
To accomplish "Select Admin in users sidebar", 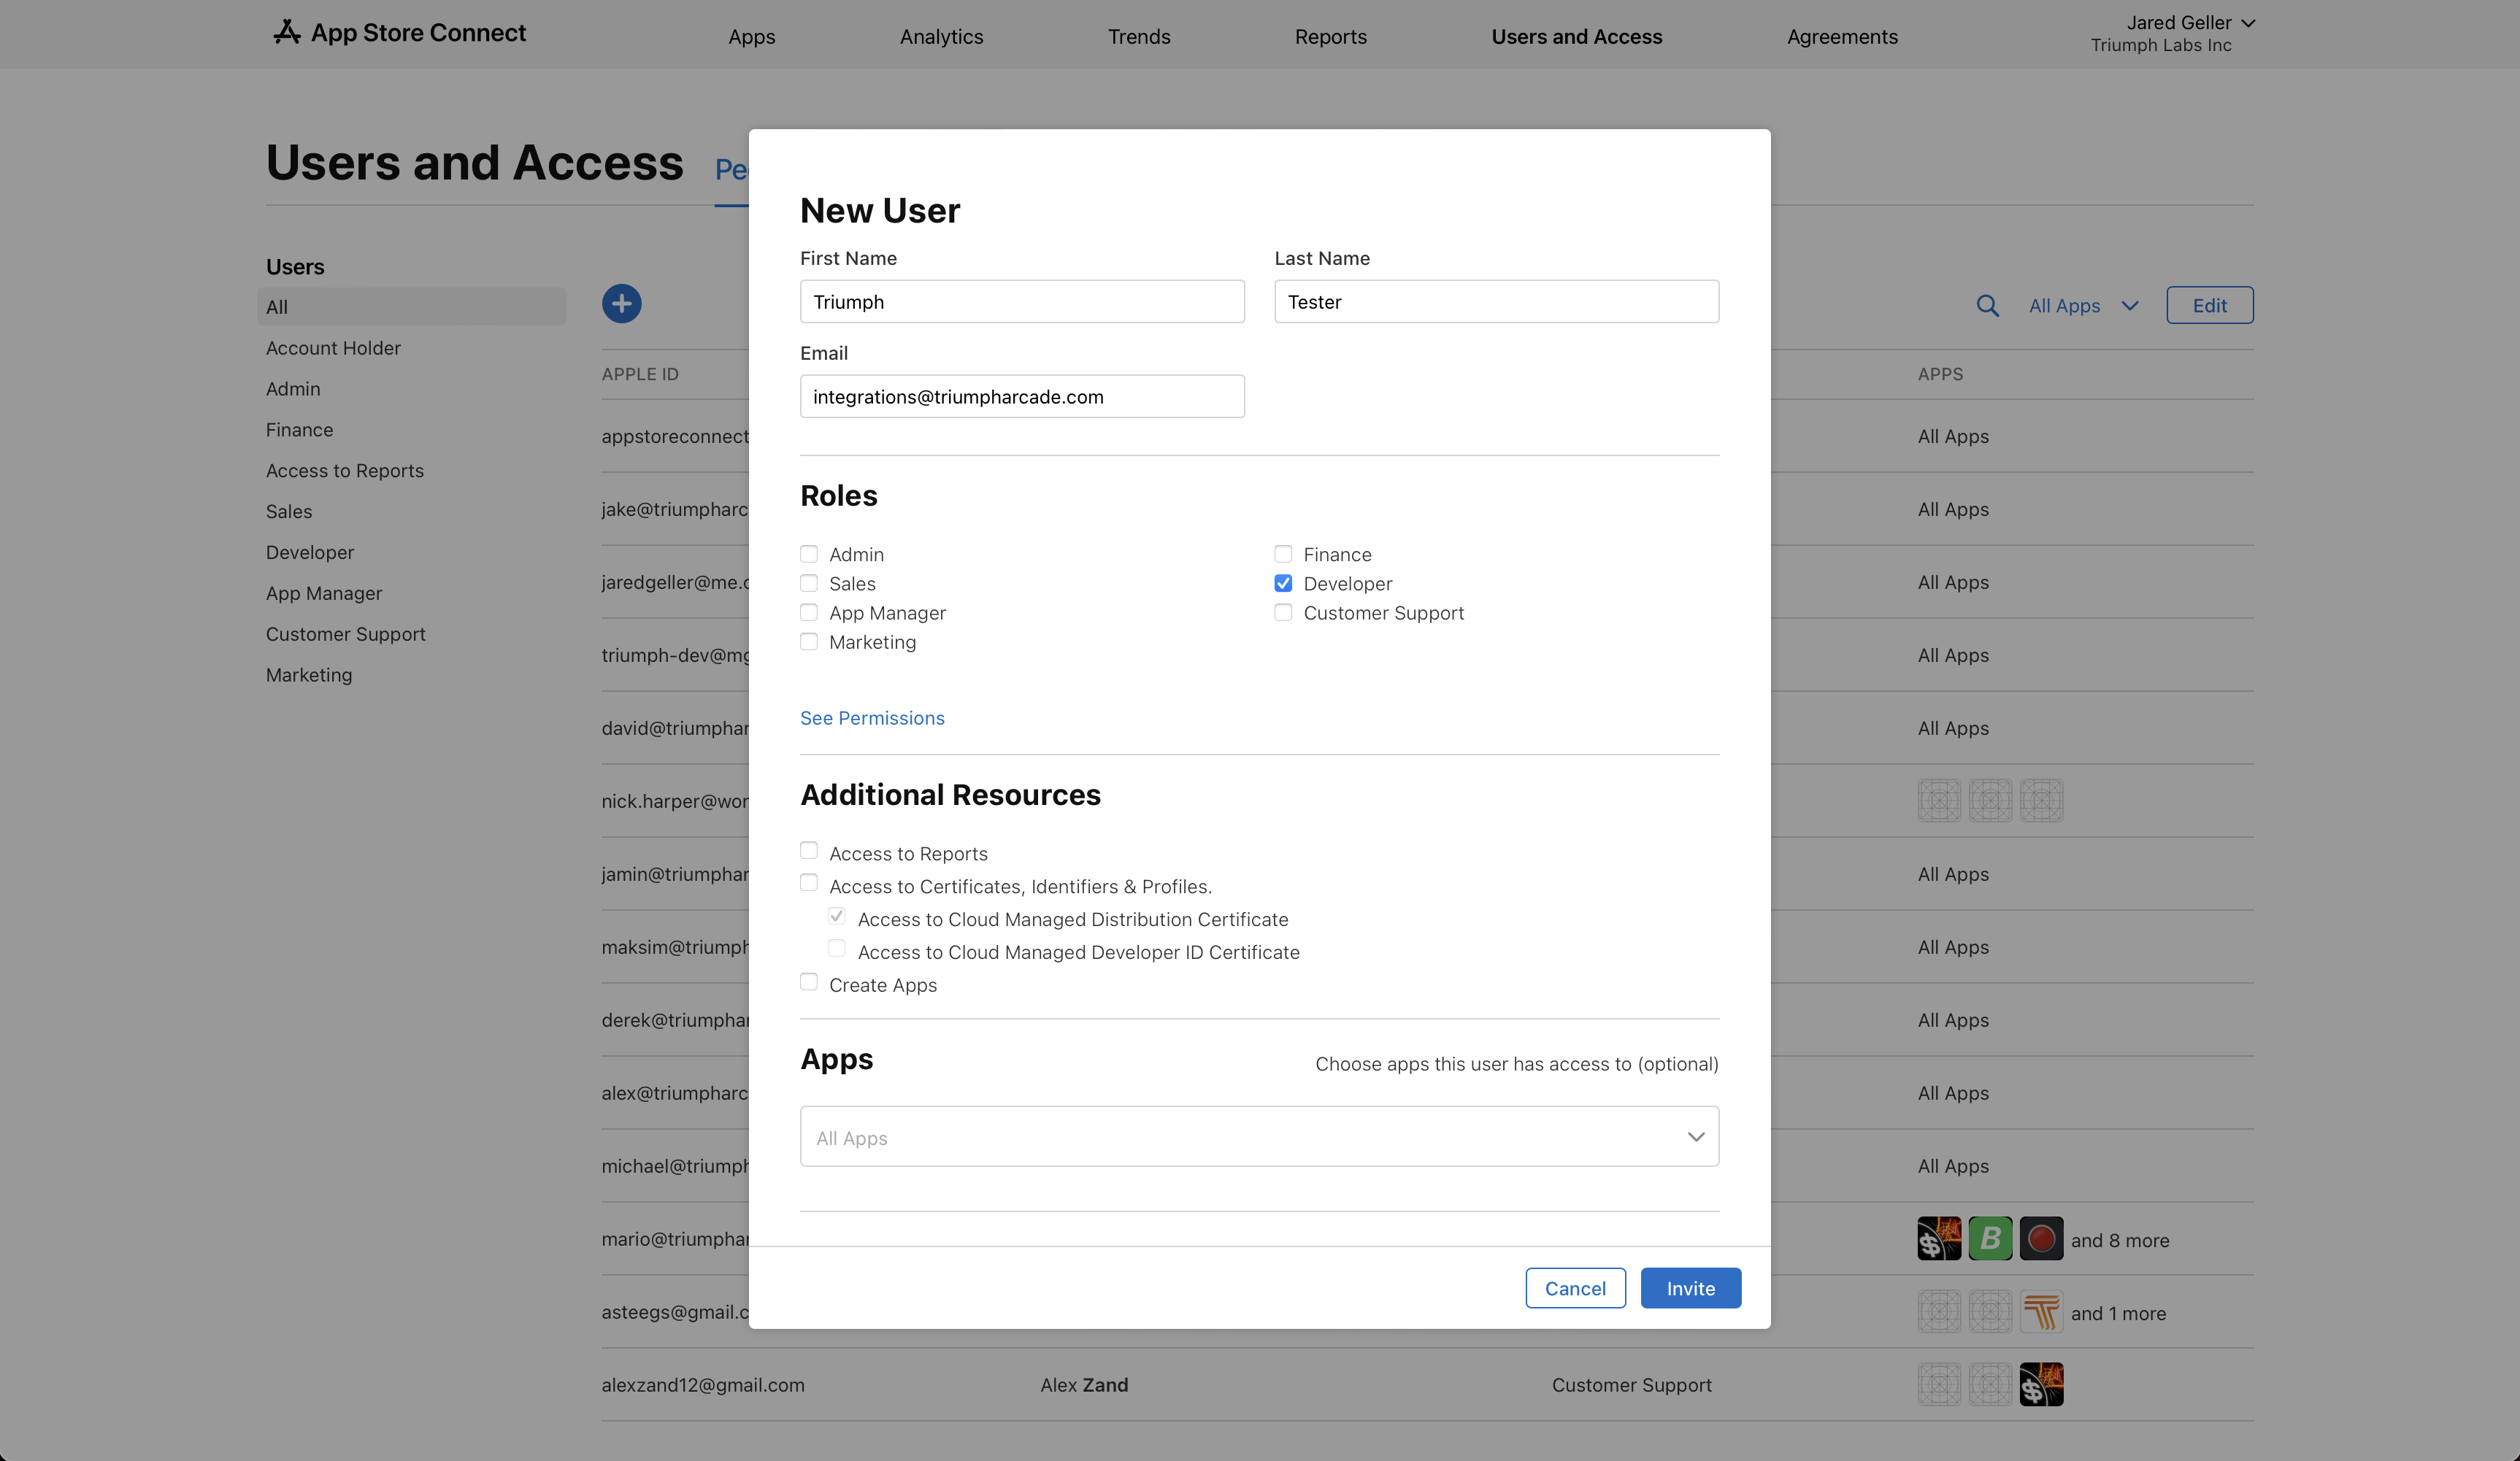I will click(x=293, y=389).
